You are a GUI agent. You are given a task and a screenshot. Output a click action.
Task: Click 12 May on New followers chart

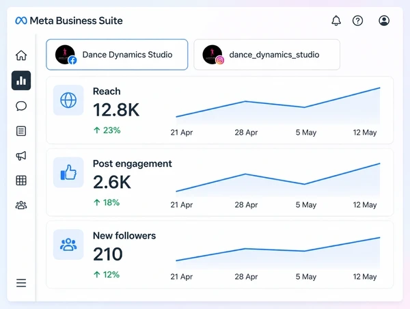365,277
